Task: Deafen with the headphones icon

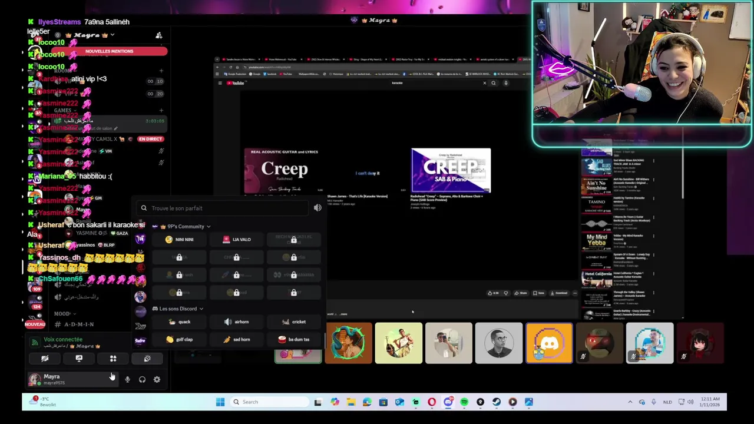Action: click(x=142, y=380)
